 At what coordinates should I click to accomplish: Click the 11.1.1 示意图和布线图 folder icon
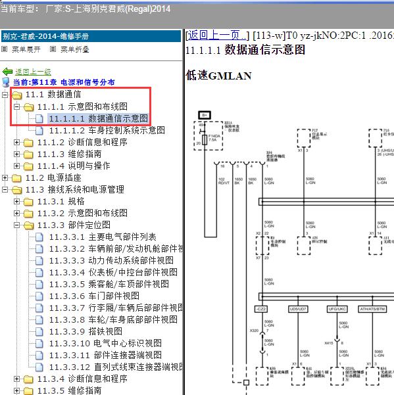click(x=29, y=107)
